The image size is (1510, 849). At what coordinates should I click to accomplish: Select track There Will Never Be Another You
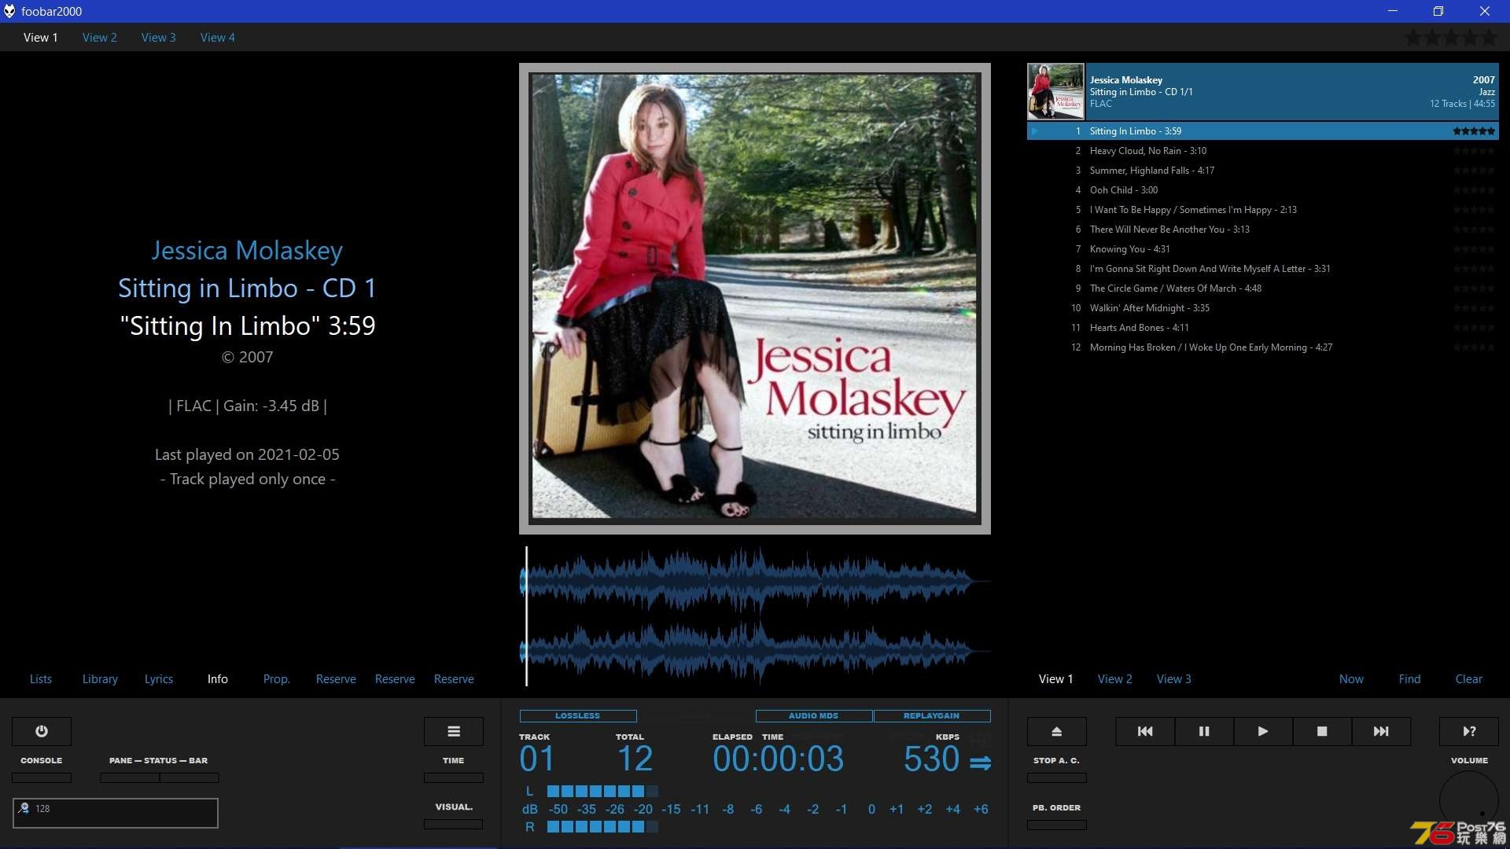click(1263, 230)
